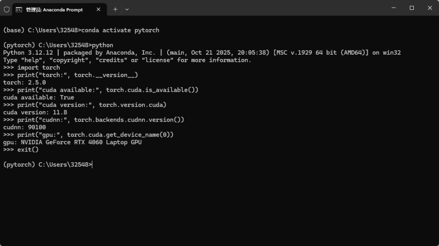Click the "torch: 2.5.0" output line
439x246 pixels.
[x=24, y=82]
